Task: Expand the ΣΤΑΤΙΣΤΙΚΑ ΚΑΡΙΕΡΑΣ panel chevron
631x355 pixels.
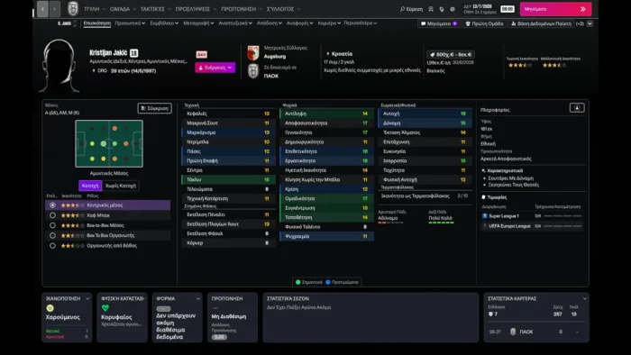Action: point(584,299)
